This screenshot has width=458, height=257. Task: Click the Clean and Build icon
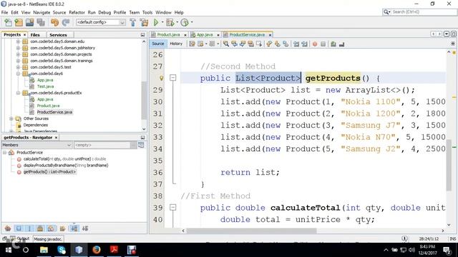pos(144,22)
